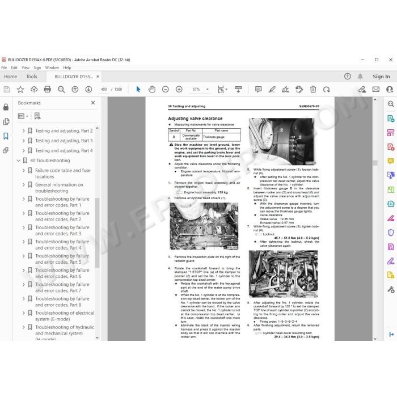
Task: Open the Help menu
Action: (x=67, y=67)
